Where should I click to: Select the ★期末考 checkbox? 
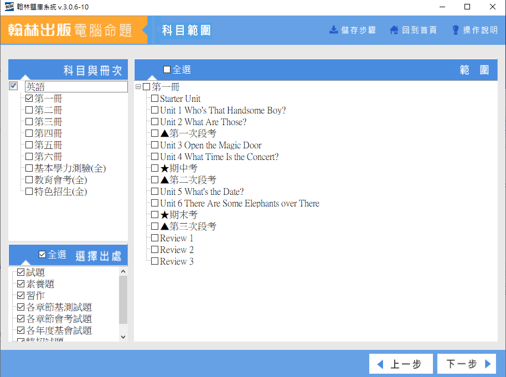pyautogui.click(x=155, y=214)
